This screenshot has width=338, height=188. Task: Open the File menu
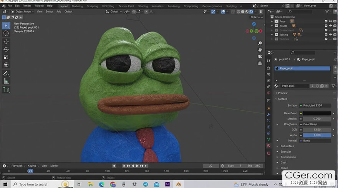10,6
